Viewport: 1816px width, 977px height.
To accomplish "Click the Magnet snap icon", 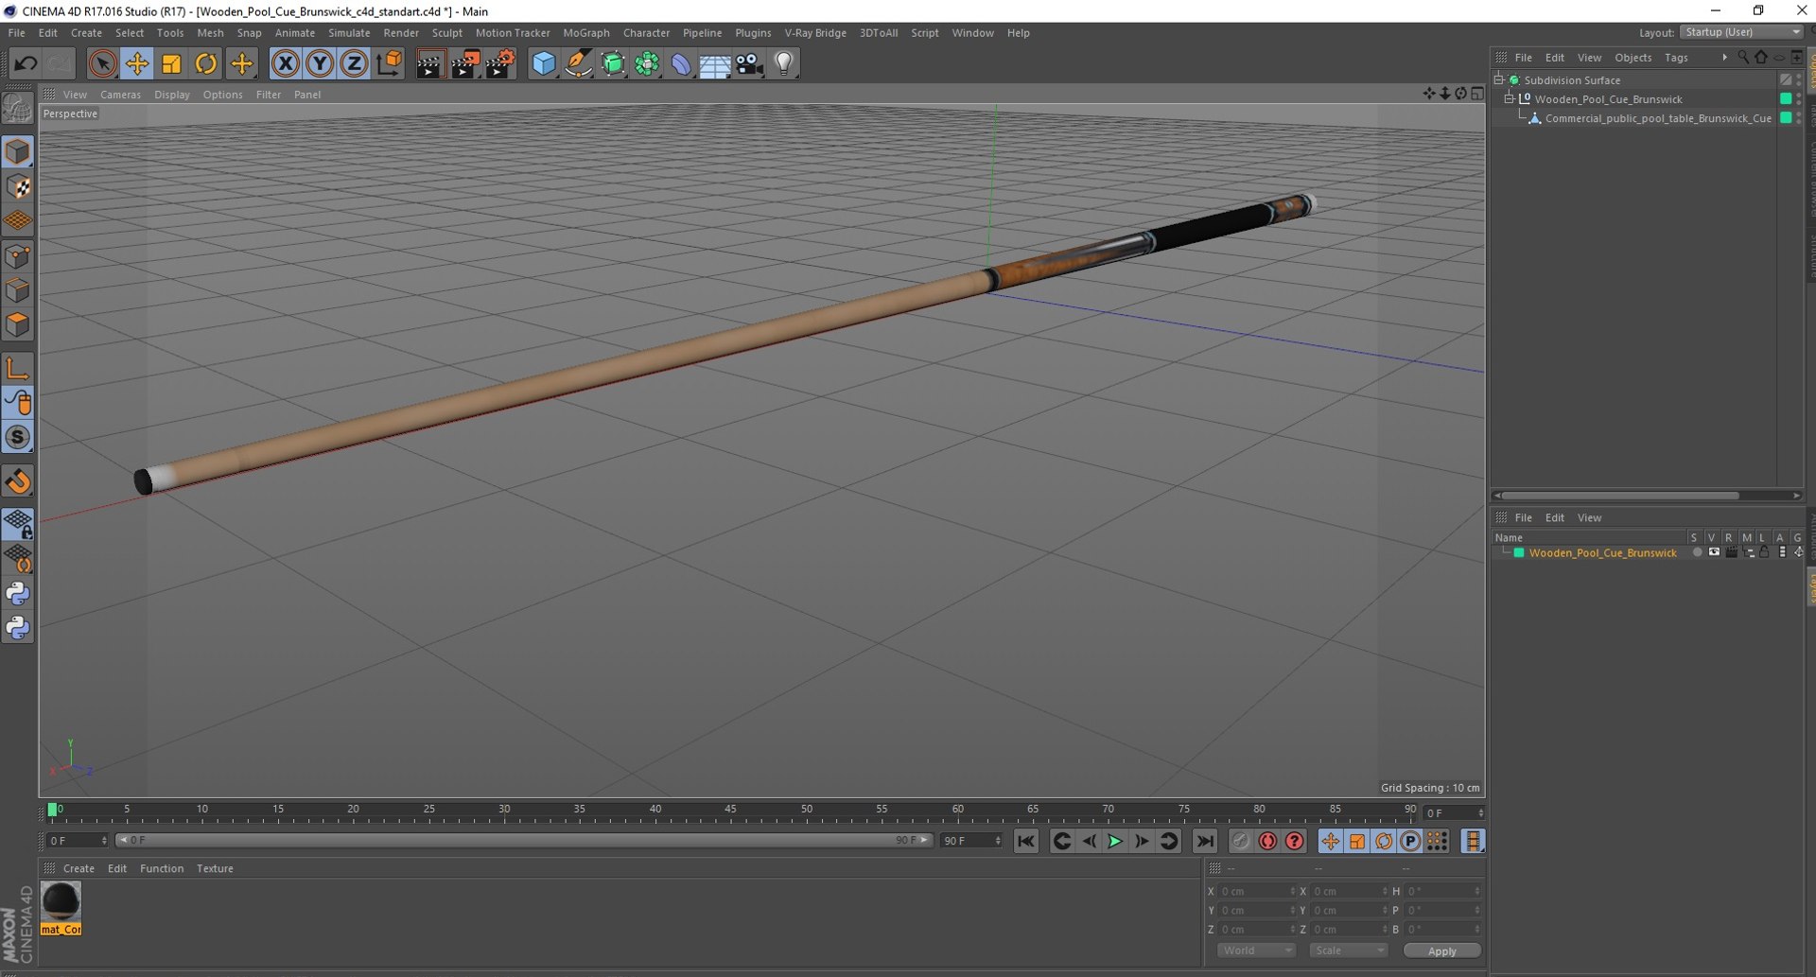I will pos(18,481).
